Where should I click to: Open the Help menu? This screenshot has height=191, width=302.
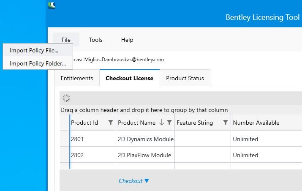[x=127, y=40]
